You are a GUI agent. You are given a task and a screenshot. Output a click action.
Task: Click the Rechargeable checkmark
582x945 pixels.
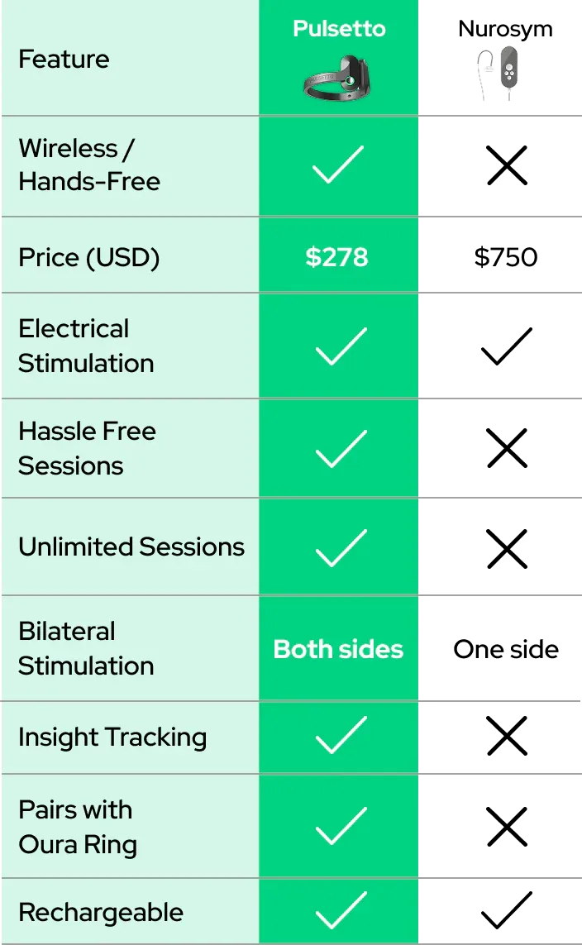(340, 912)
